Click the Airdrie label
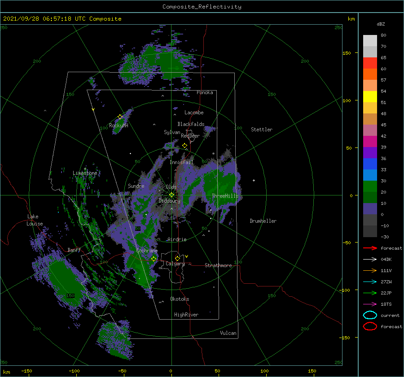Viewport: 404px width, 377px height. coord(177,239)
